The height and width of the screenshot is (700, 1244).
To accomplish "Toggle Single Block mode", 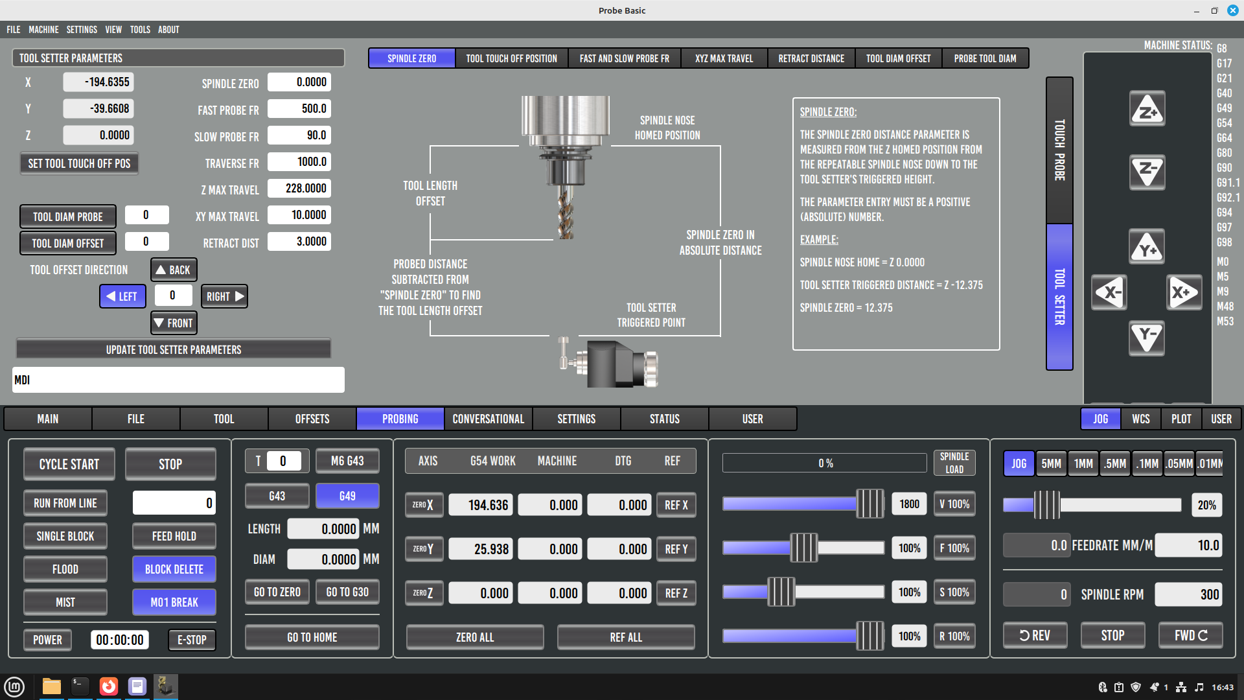I will tap(65, 536).
